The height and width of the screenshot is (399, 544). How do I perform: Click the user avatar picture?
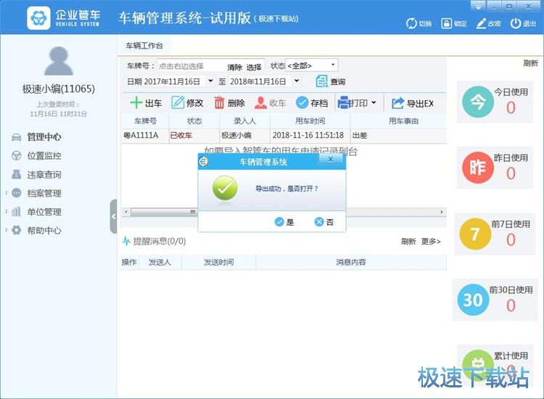point(59,61)
